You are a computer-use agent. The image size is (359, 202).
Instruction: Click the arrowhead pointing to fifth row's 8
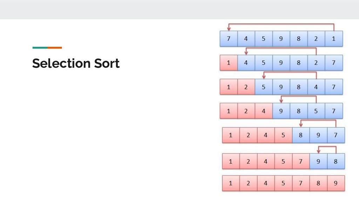click(301, 125)
